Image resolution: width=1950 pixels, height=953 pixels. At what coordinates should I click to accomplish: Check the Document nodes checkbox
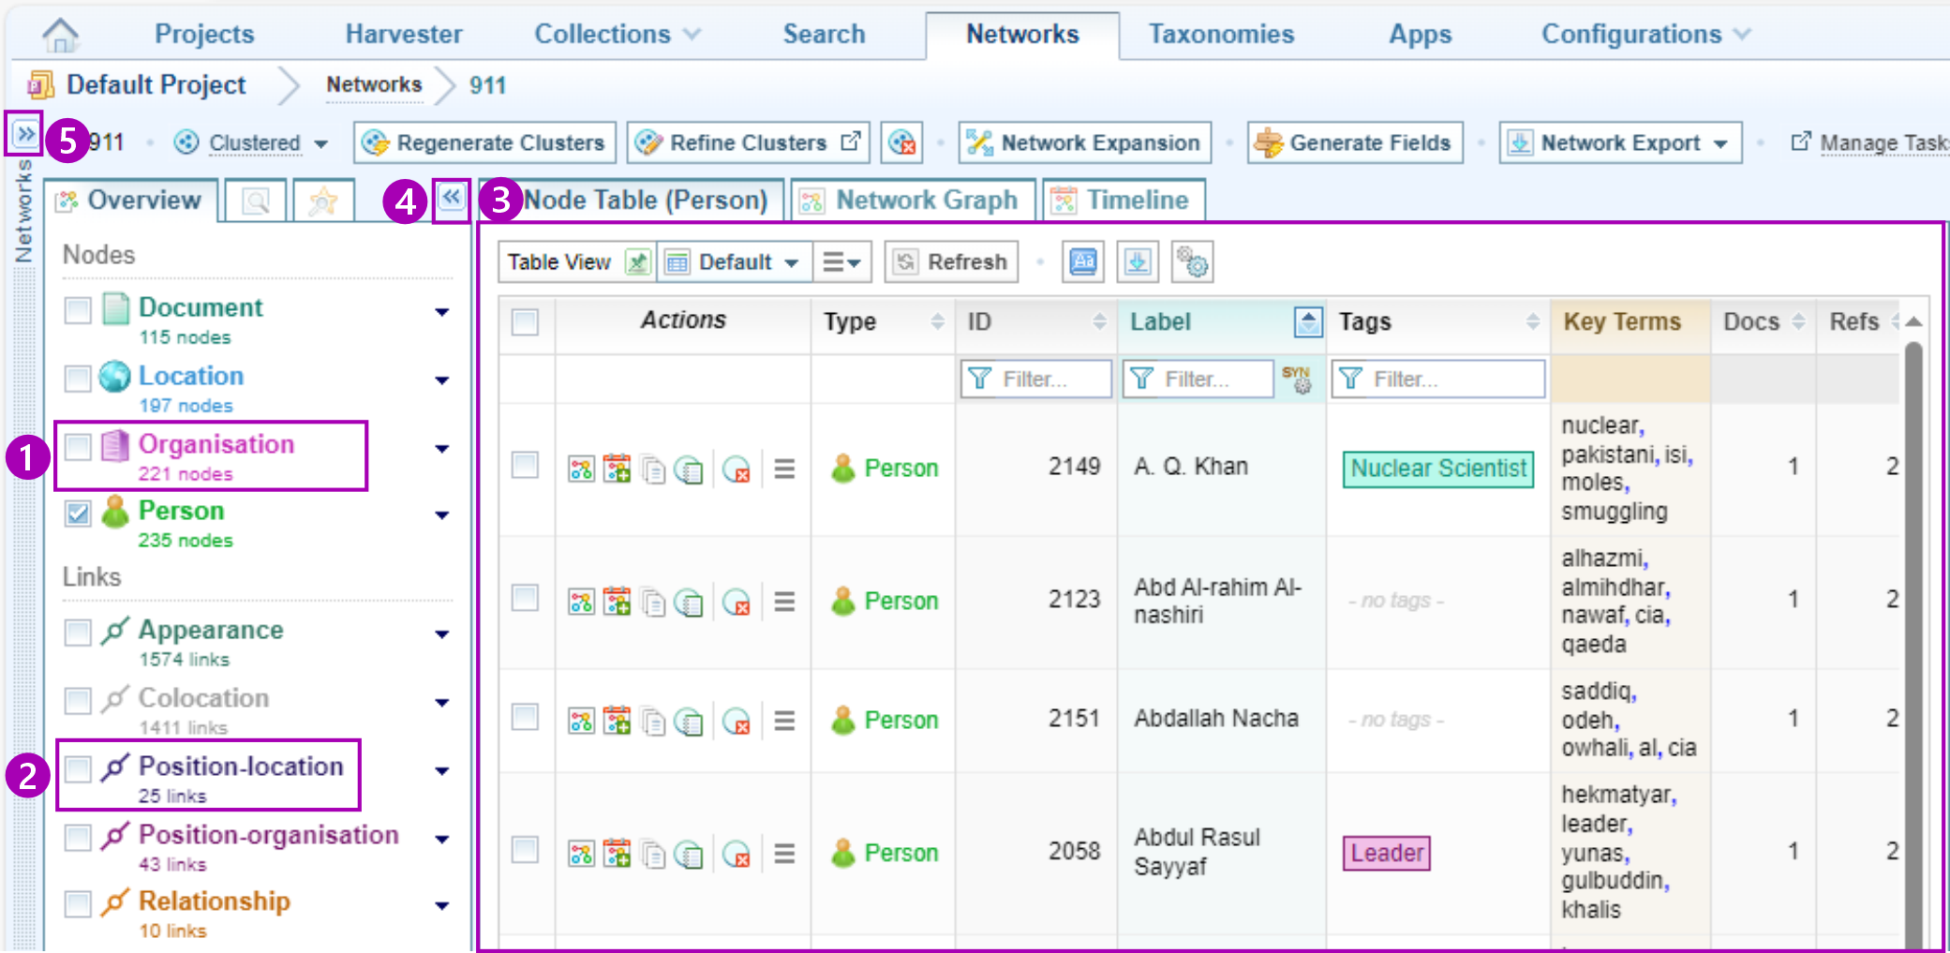(78, 310)
